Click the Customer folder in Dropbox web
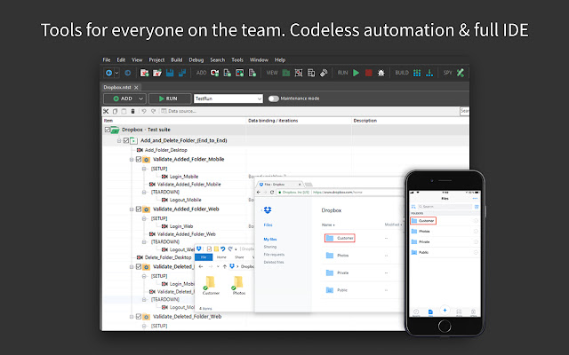This screenshot has width=569, height=355. click(341, 238)
